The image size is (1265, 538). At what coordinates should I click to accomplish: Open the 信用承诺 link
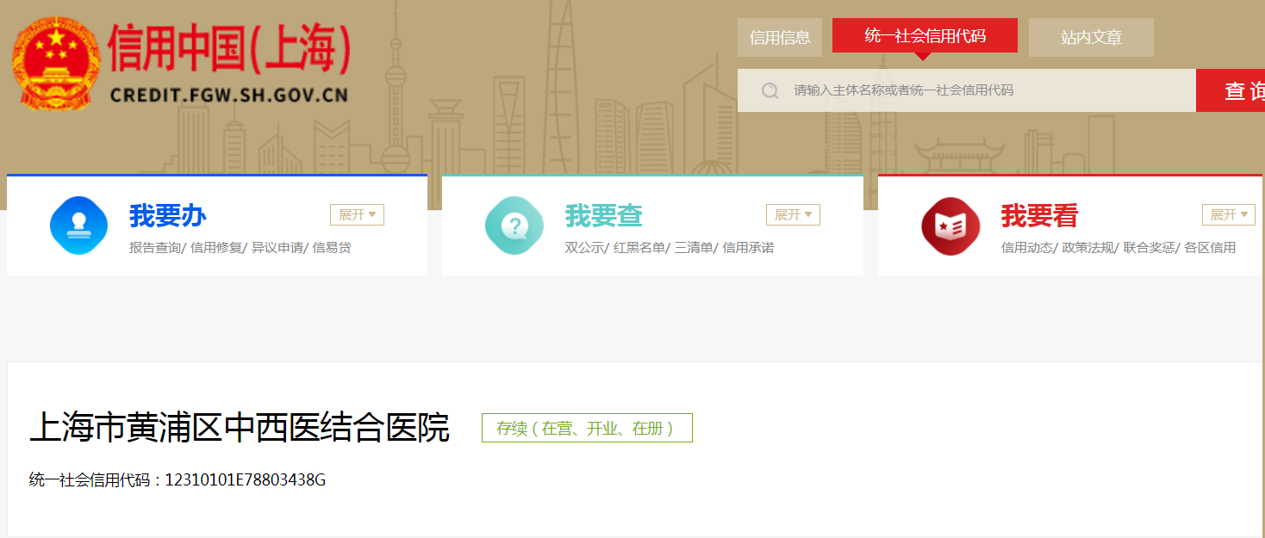pos(748,248)
